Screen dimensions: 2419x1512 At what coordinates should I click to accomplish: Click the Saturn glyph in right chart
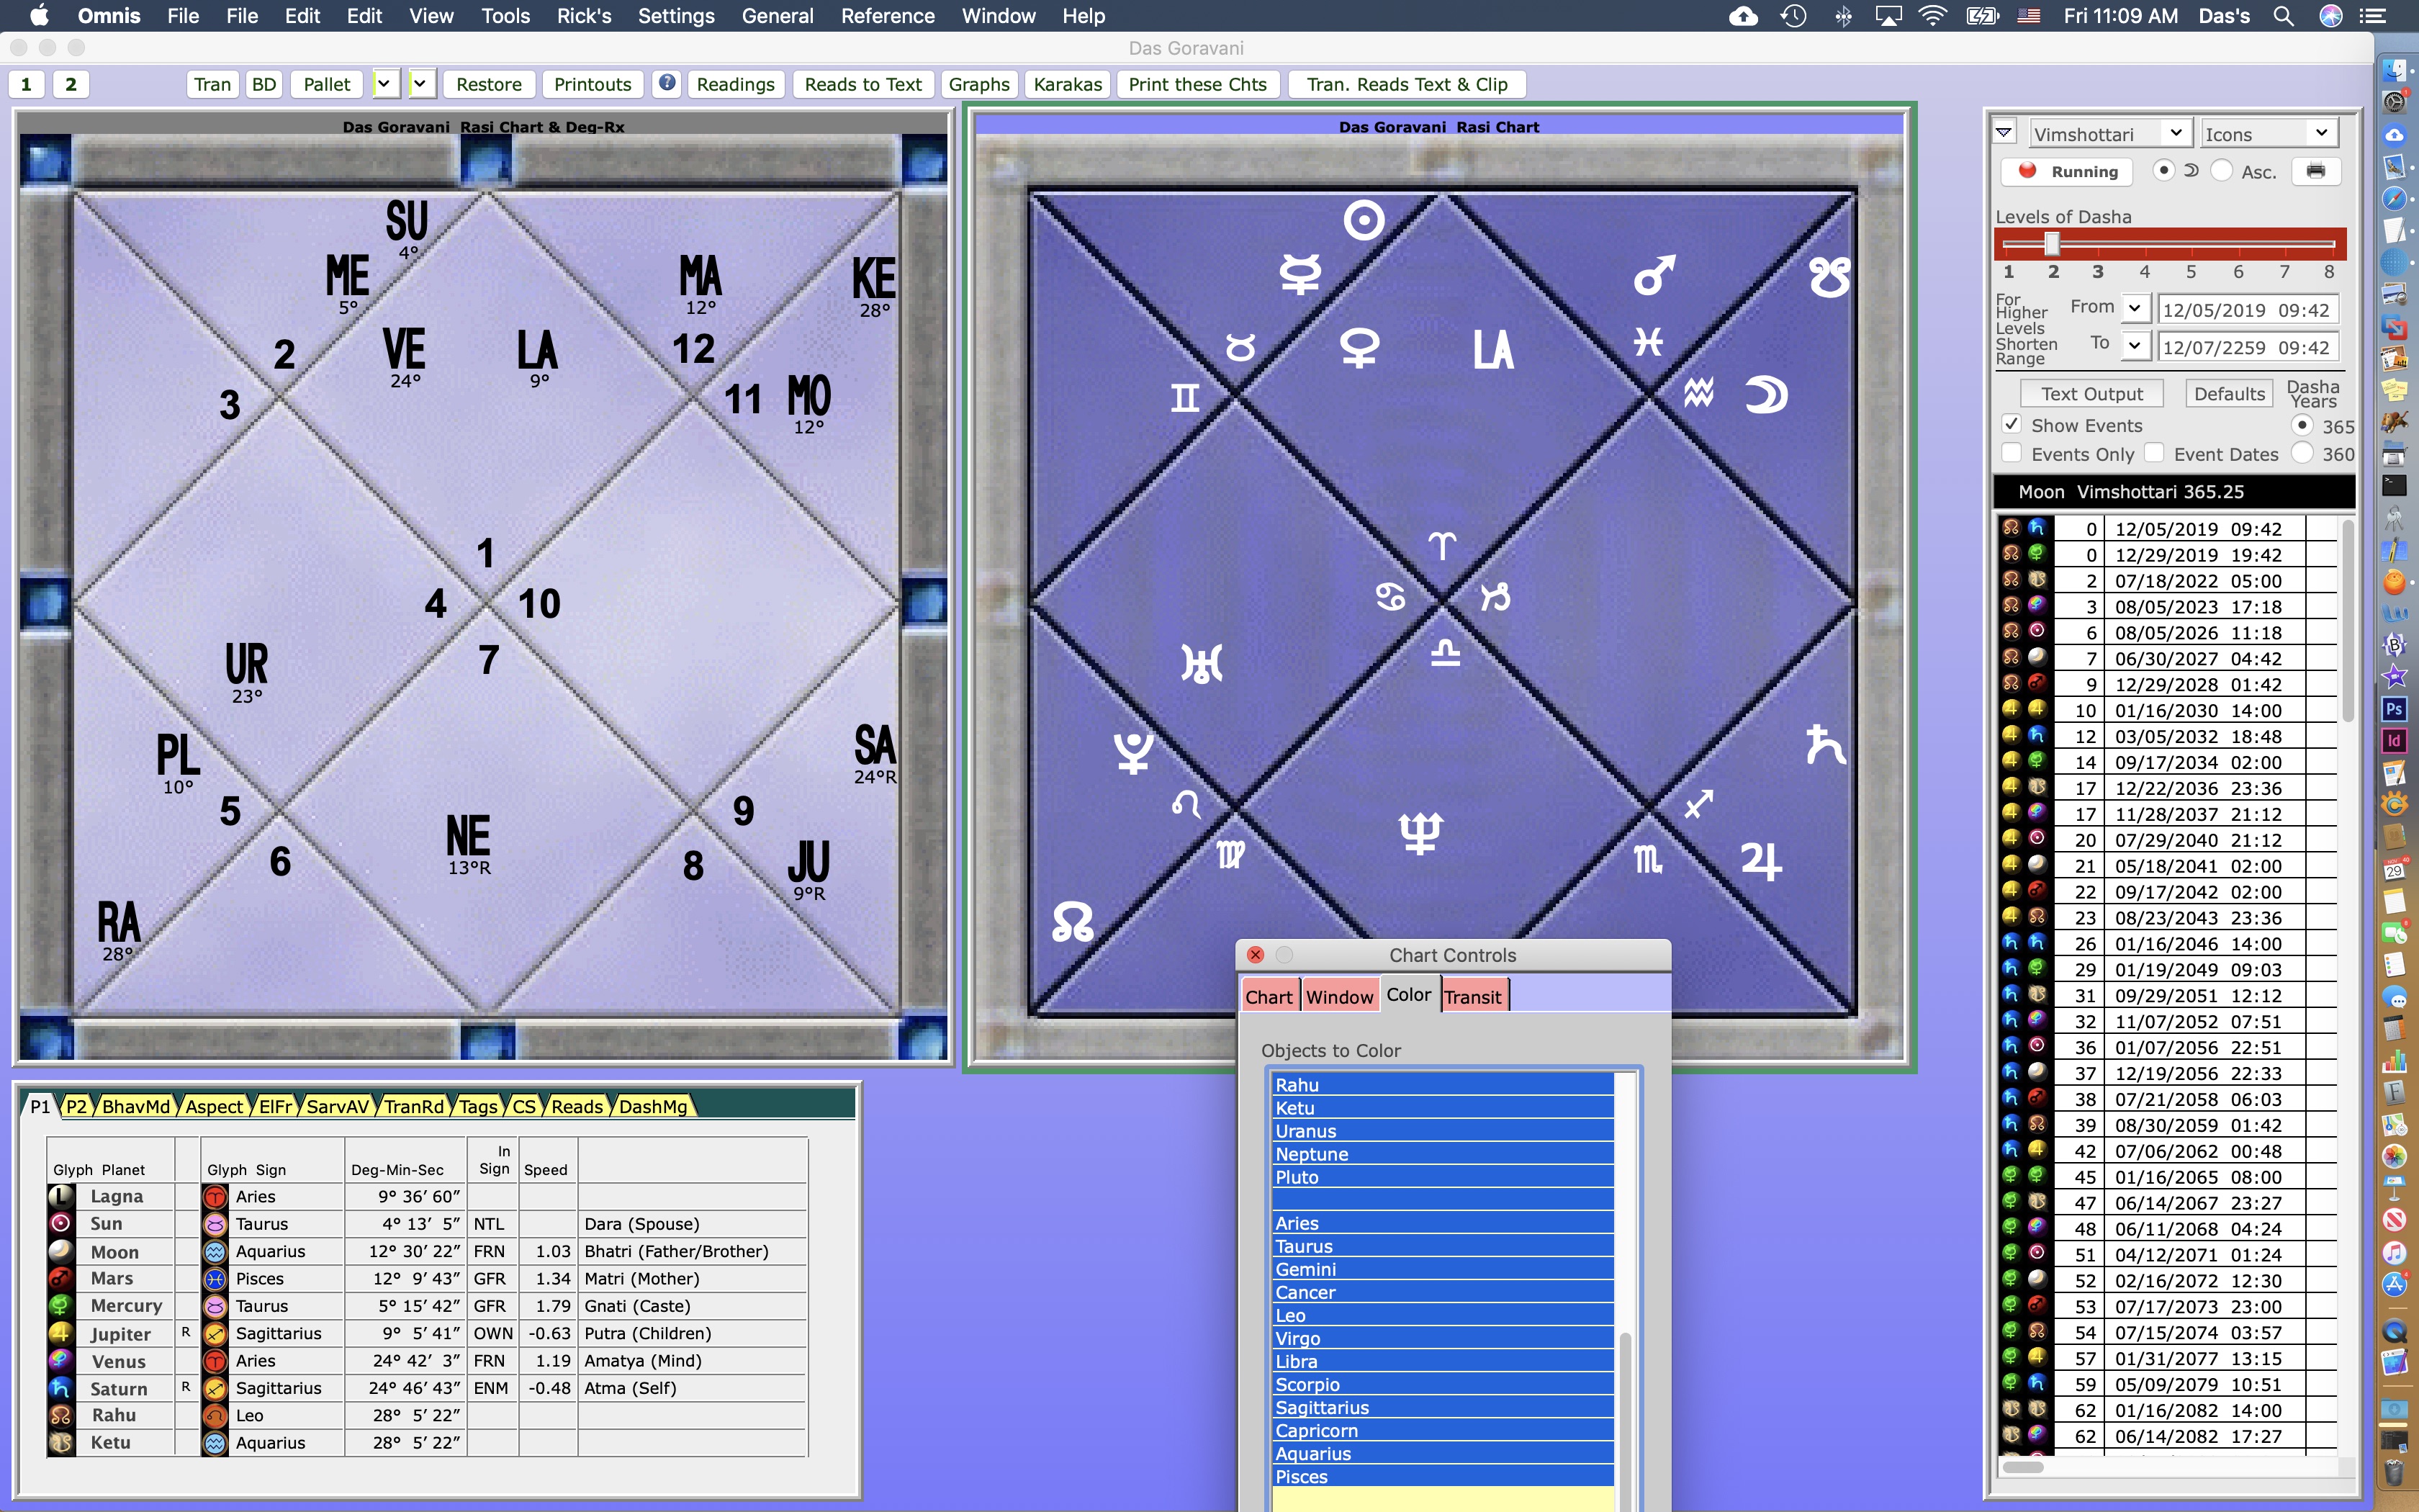(x=1825, y=744)
